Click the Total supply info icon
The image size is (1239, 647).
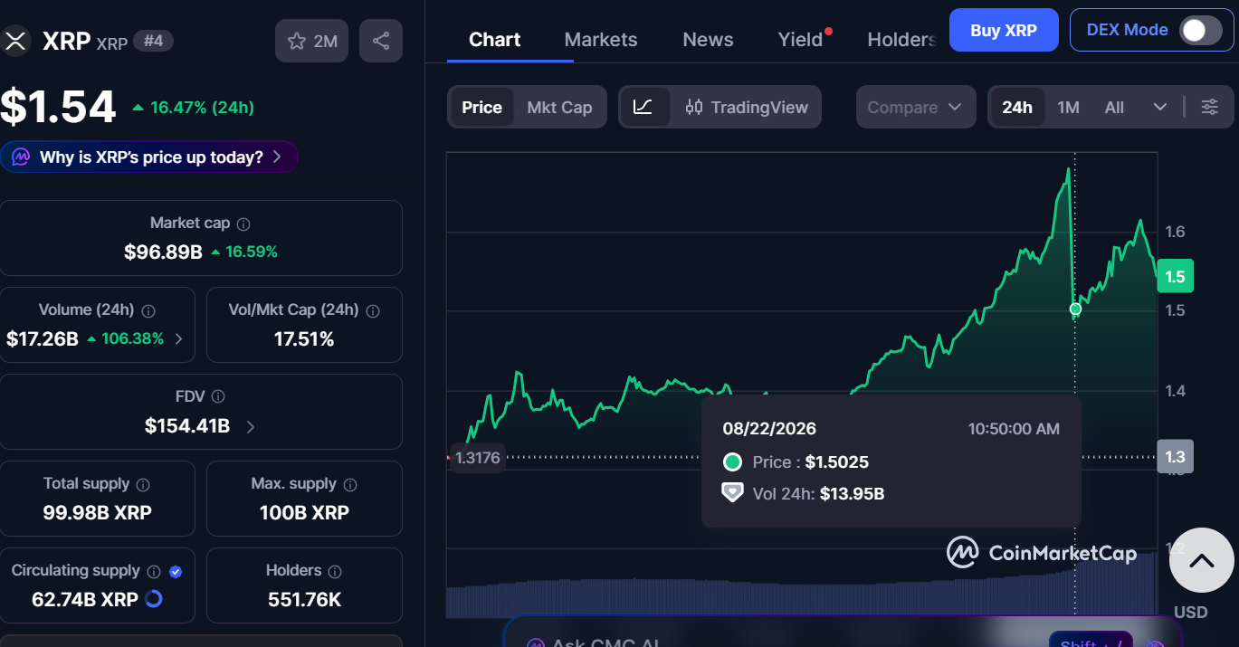pos(143,484)
